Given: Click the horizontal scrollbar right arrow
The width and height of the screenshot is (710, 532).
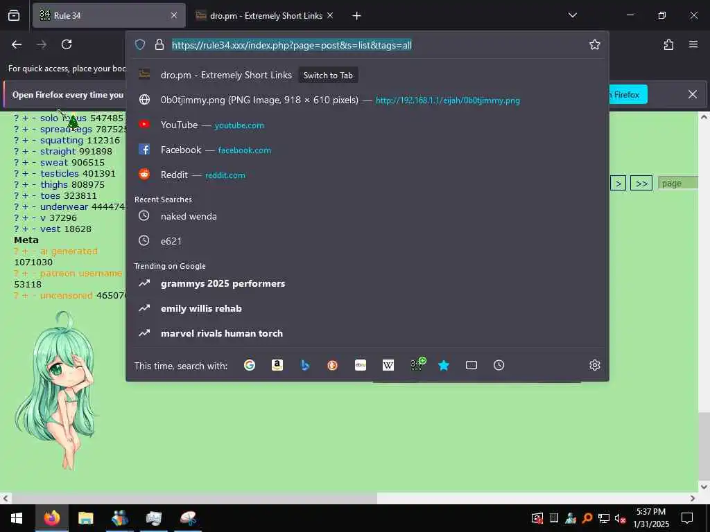Looking at the screenshot, I should click(x=693, y=499).
